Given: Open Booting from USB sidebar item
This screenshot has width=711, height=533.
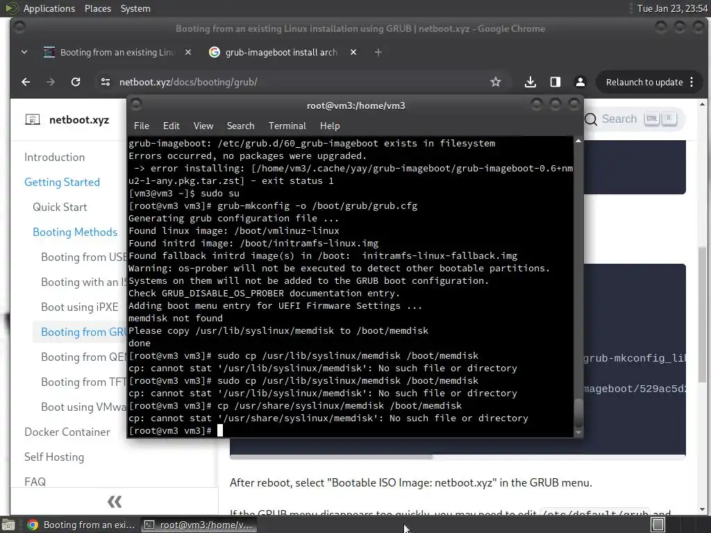Looking at the screenshot, I should tap(83, 257).
